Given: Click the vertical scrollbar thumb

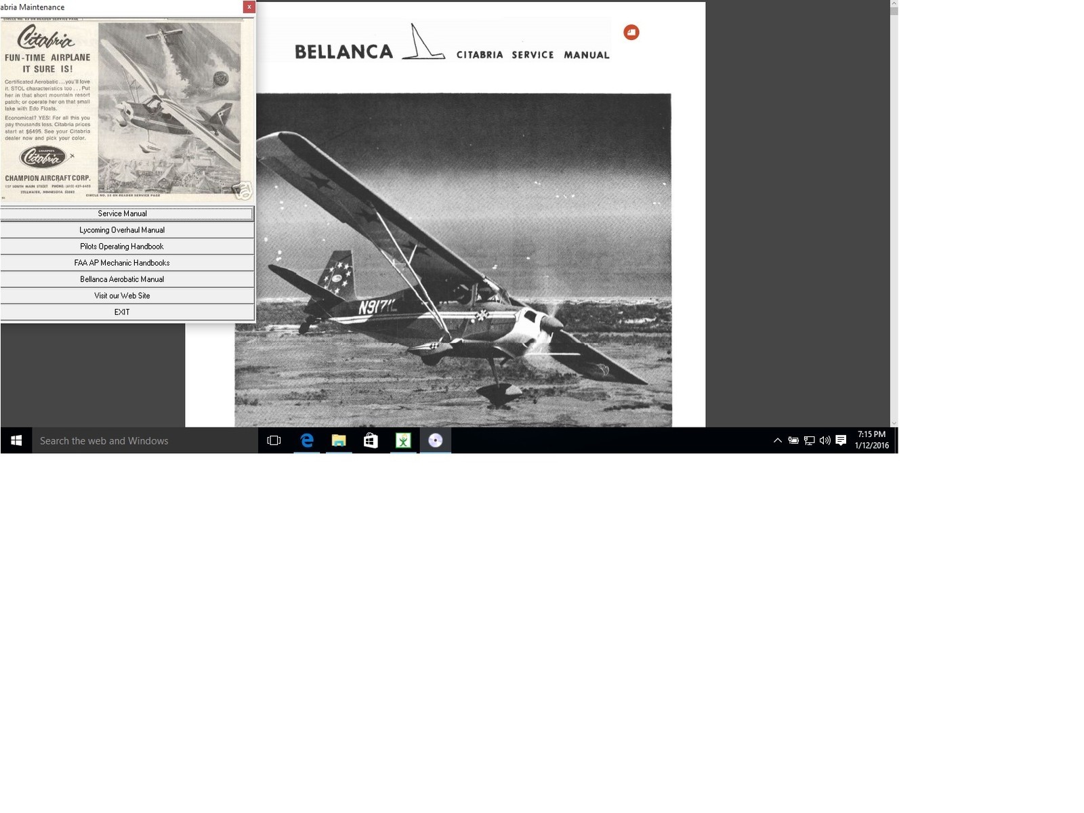Looking at the screenshot, I should tap(894, 12).
